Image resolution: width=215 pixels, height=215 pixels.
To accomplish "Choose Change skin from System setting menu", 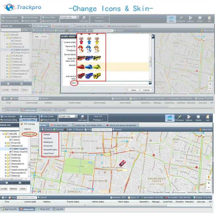I will [30, 134].
